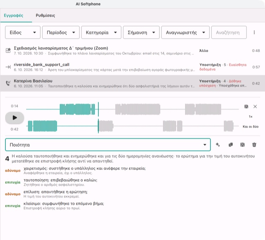Close the audio player

[x=255, y=107]
